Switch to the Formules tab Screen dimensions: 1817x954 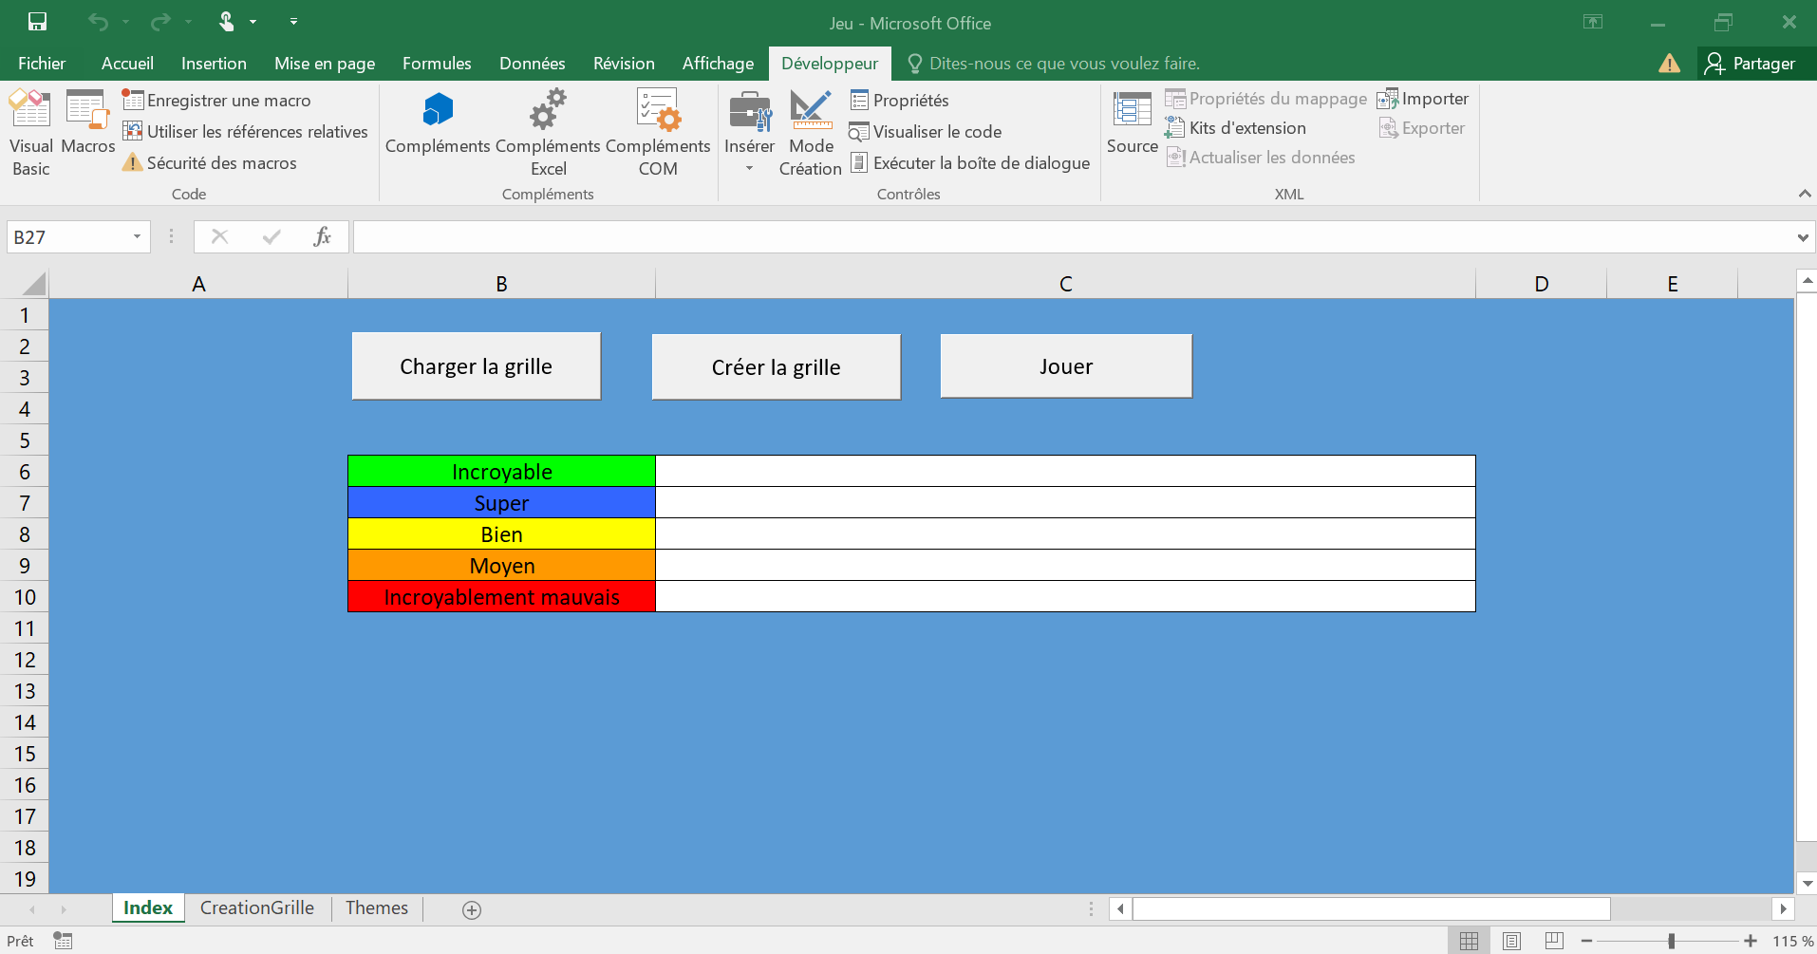pos(437,64)
